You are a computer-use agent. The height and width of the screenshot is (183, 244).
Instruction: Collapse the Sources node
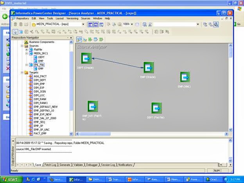[x=22, y=46]
